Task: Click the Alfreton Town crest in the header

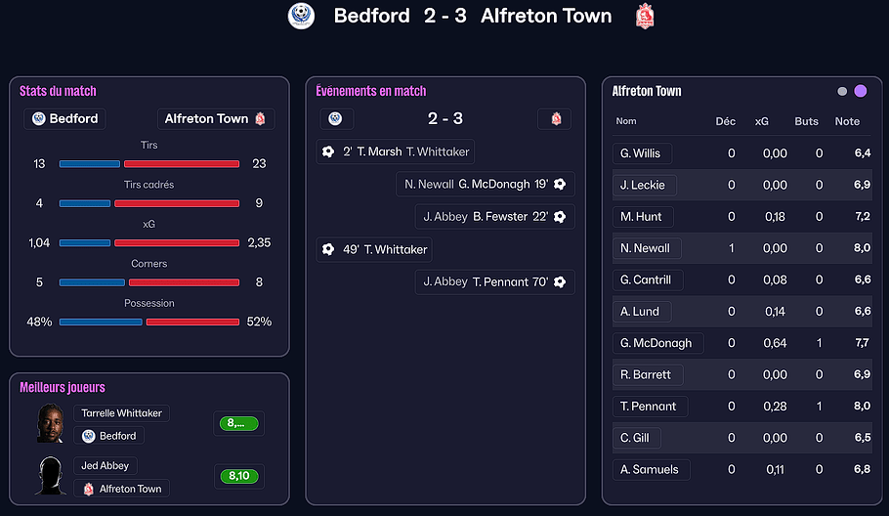Action: pyautogui.click(x=644, y=16)
